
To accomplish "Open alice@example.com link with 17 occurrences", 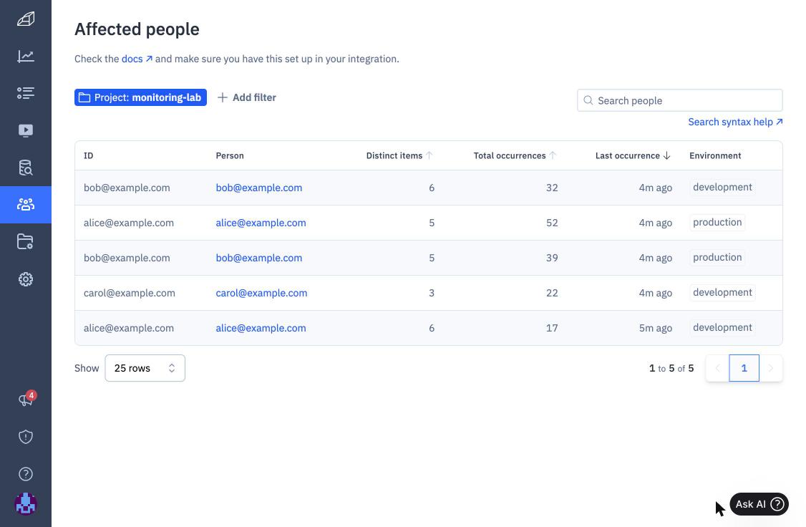I will [261, 327].
